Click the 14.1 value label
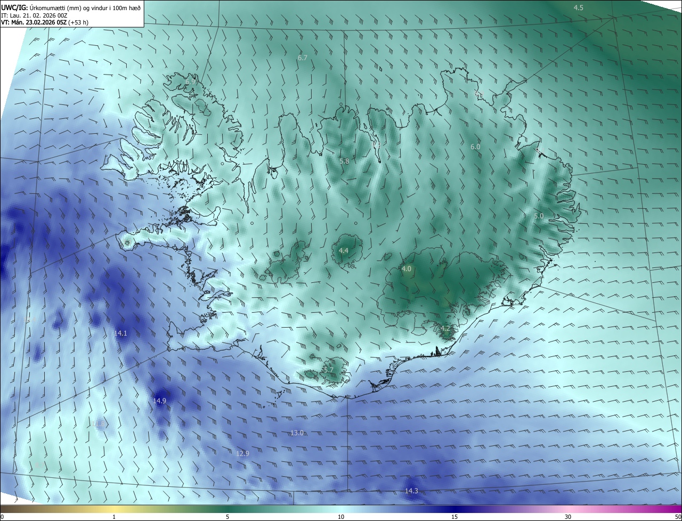Screen dimensions: 682x521 point(120,333)
